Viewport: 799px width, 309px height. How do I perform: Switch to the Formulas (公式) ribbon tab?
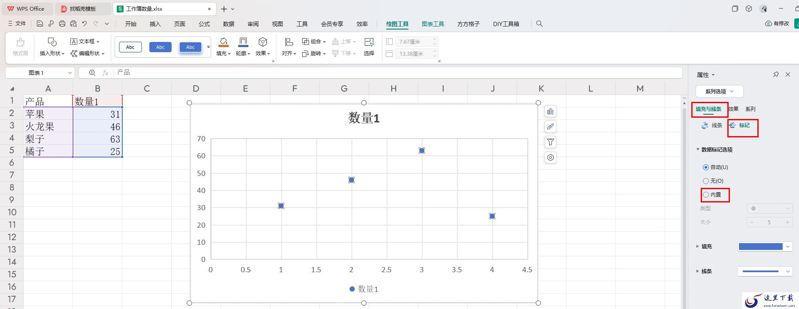tap(204, 24)
